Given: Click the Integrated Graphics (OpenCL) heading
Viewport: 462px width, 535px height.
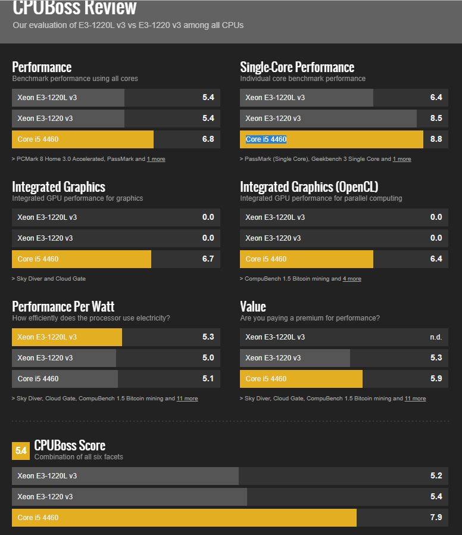Looking at the screenshot, I should [309, 187].
